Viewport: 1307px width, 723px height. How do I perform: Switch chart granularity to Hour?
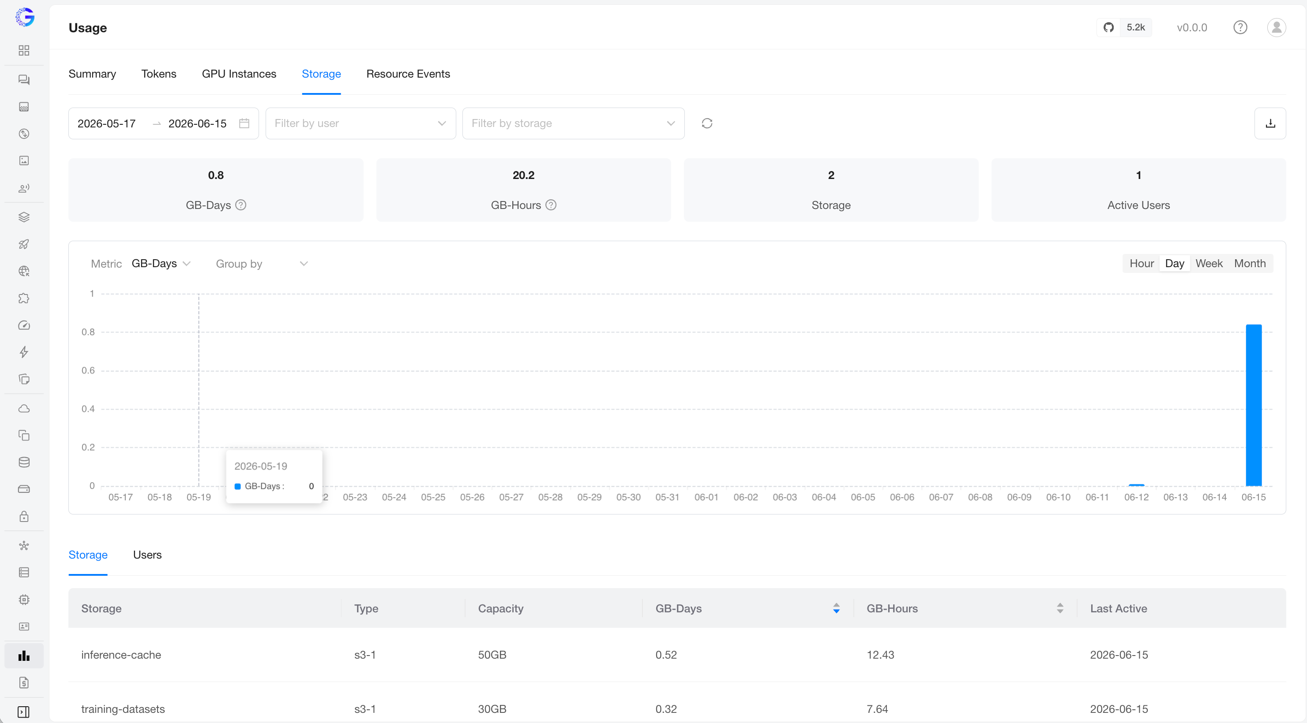(1142, 263)
